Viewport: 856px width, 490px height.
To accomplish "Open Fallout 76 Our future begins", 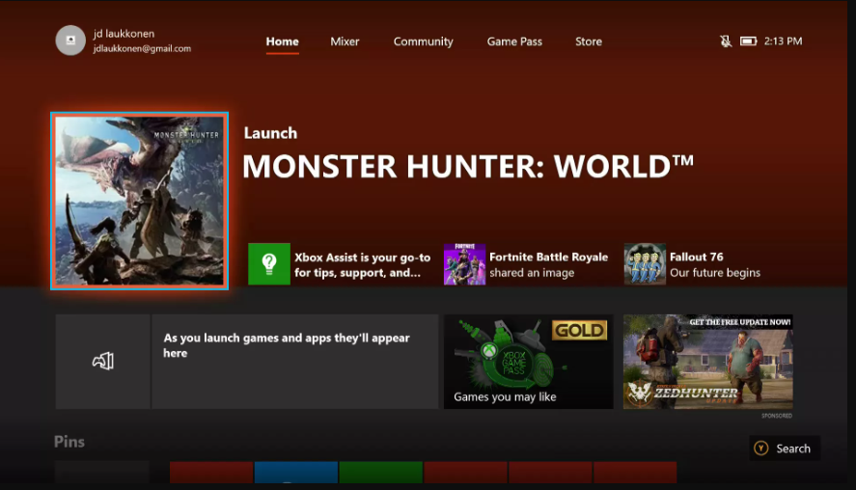I will click(714, 264).
